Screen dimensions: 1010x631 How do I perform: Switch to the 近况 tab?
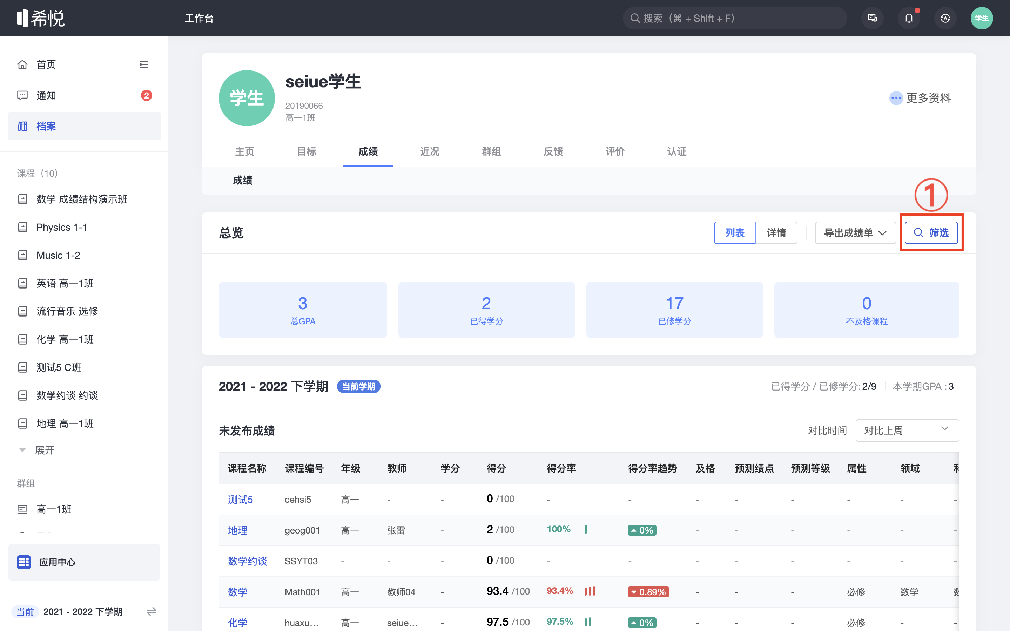click(430, 151)
